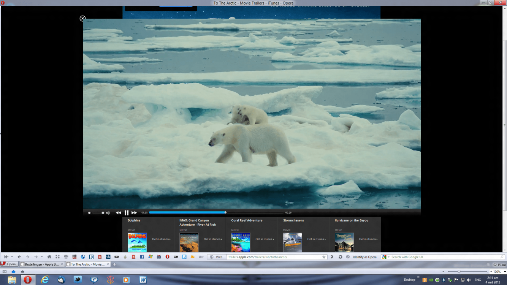The image size is (507, 285).
Task: Adjust the page zoom slider
Action: [467, 272]
